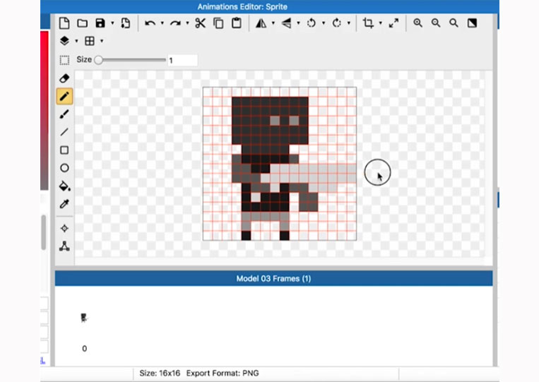The image size is (539, 382).
Task: Select the origin point tool
Action: 64,229
